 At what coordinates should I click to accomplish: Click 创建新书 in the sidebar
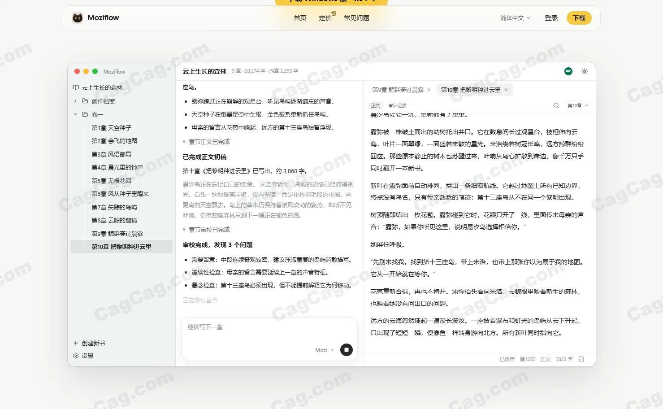tap(93, 343)
